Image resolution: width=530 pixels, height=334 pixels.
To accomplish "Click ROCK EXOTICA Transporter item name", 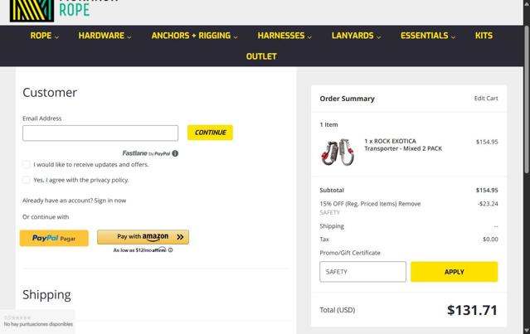I will coord(403,145).
